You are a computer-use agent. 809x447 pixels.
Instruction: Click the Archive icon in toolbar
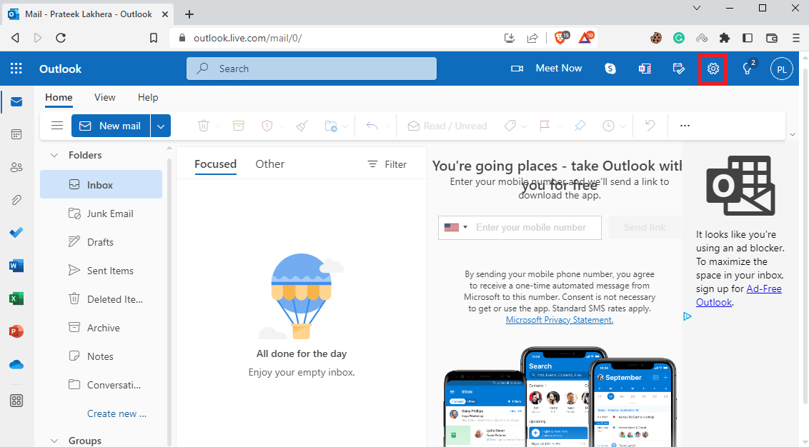(239, 126)
